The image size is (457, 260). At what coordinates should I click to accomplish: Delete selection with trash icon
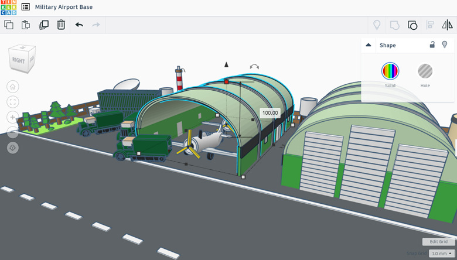click(x=61, y=25)
